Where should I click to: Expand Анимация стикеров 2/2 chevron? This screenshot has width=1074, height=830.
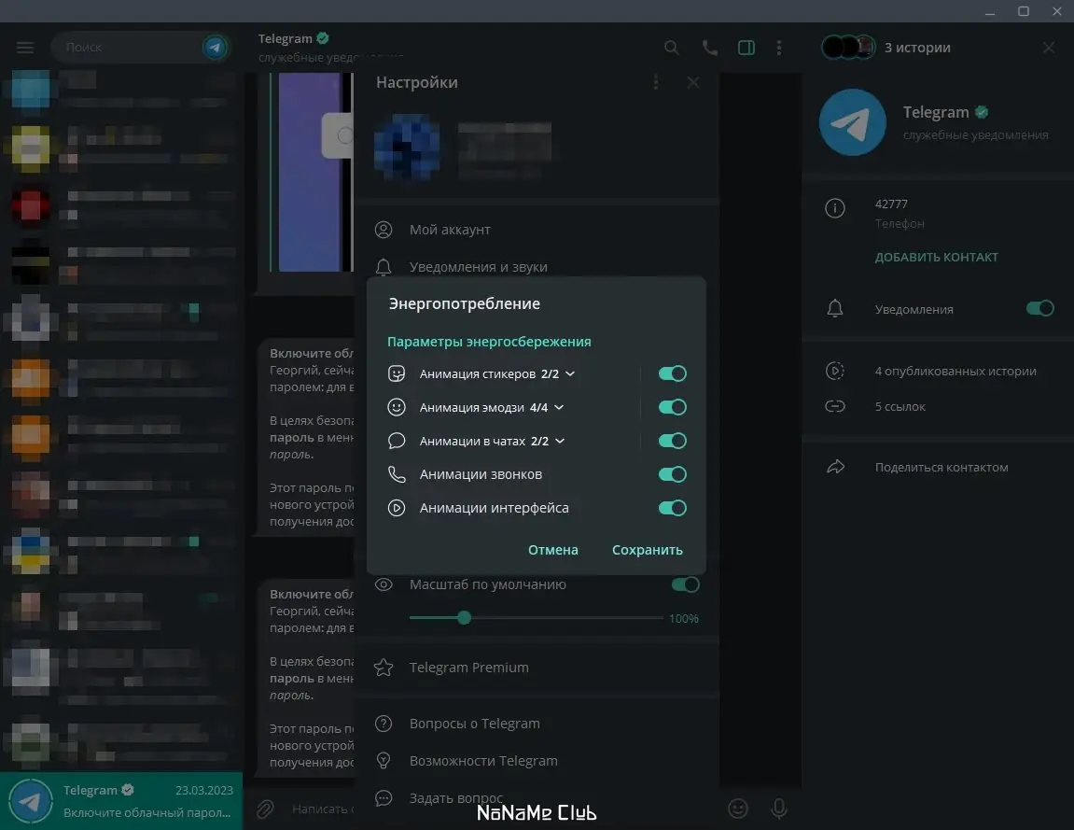tap(570, 373)
